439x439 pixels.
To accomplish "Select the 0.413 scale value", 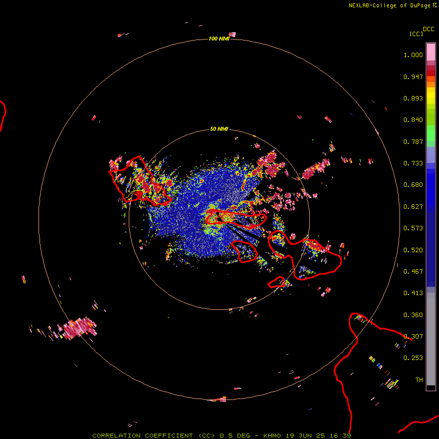I will 413,293.
